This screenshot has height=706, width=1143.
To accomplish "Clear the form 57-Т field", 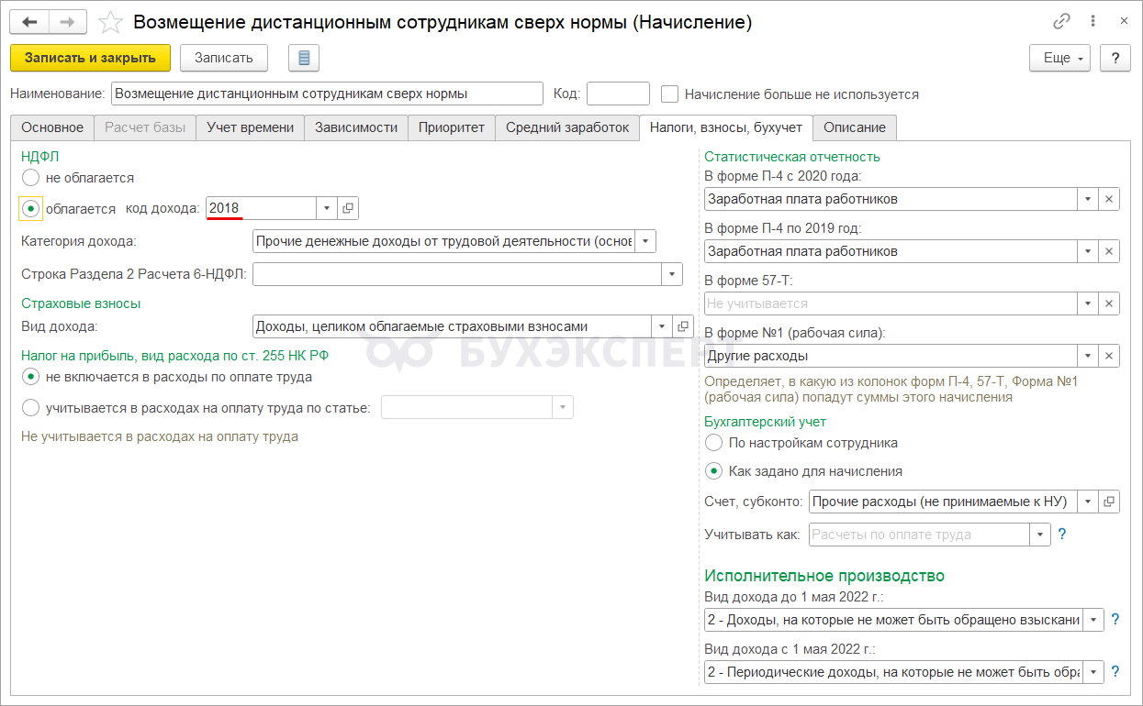I will tap(1109, 303).
